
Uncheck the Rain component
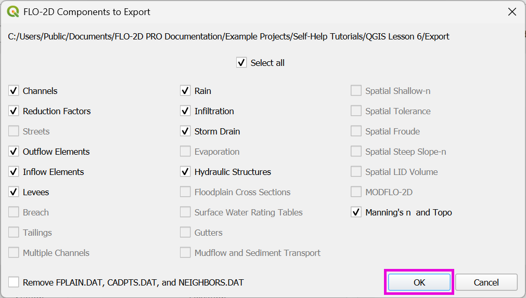185,91
